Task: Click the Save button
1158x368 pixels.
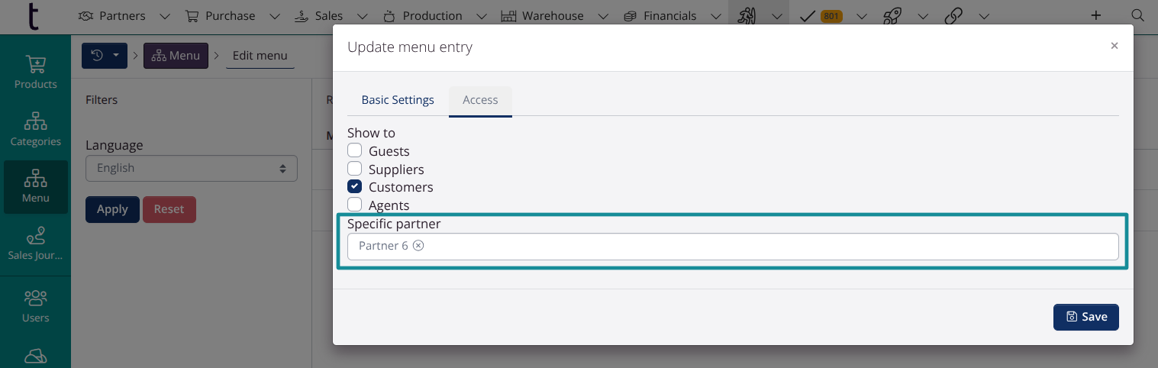Action: click(x=1085, y=317)
